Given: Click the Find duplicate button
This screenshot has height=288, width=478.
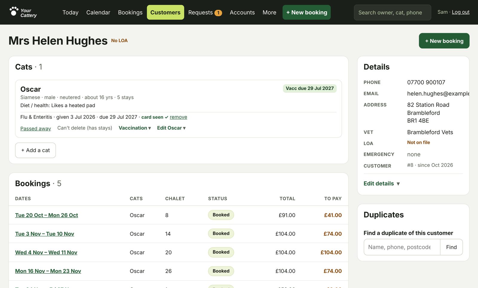Looking at the screenshot, I should click(451, 247).
